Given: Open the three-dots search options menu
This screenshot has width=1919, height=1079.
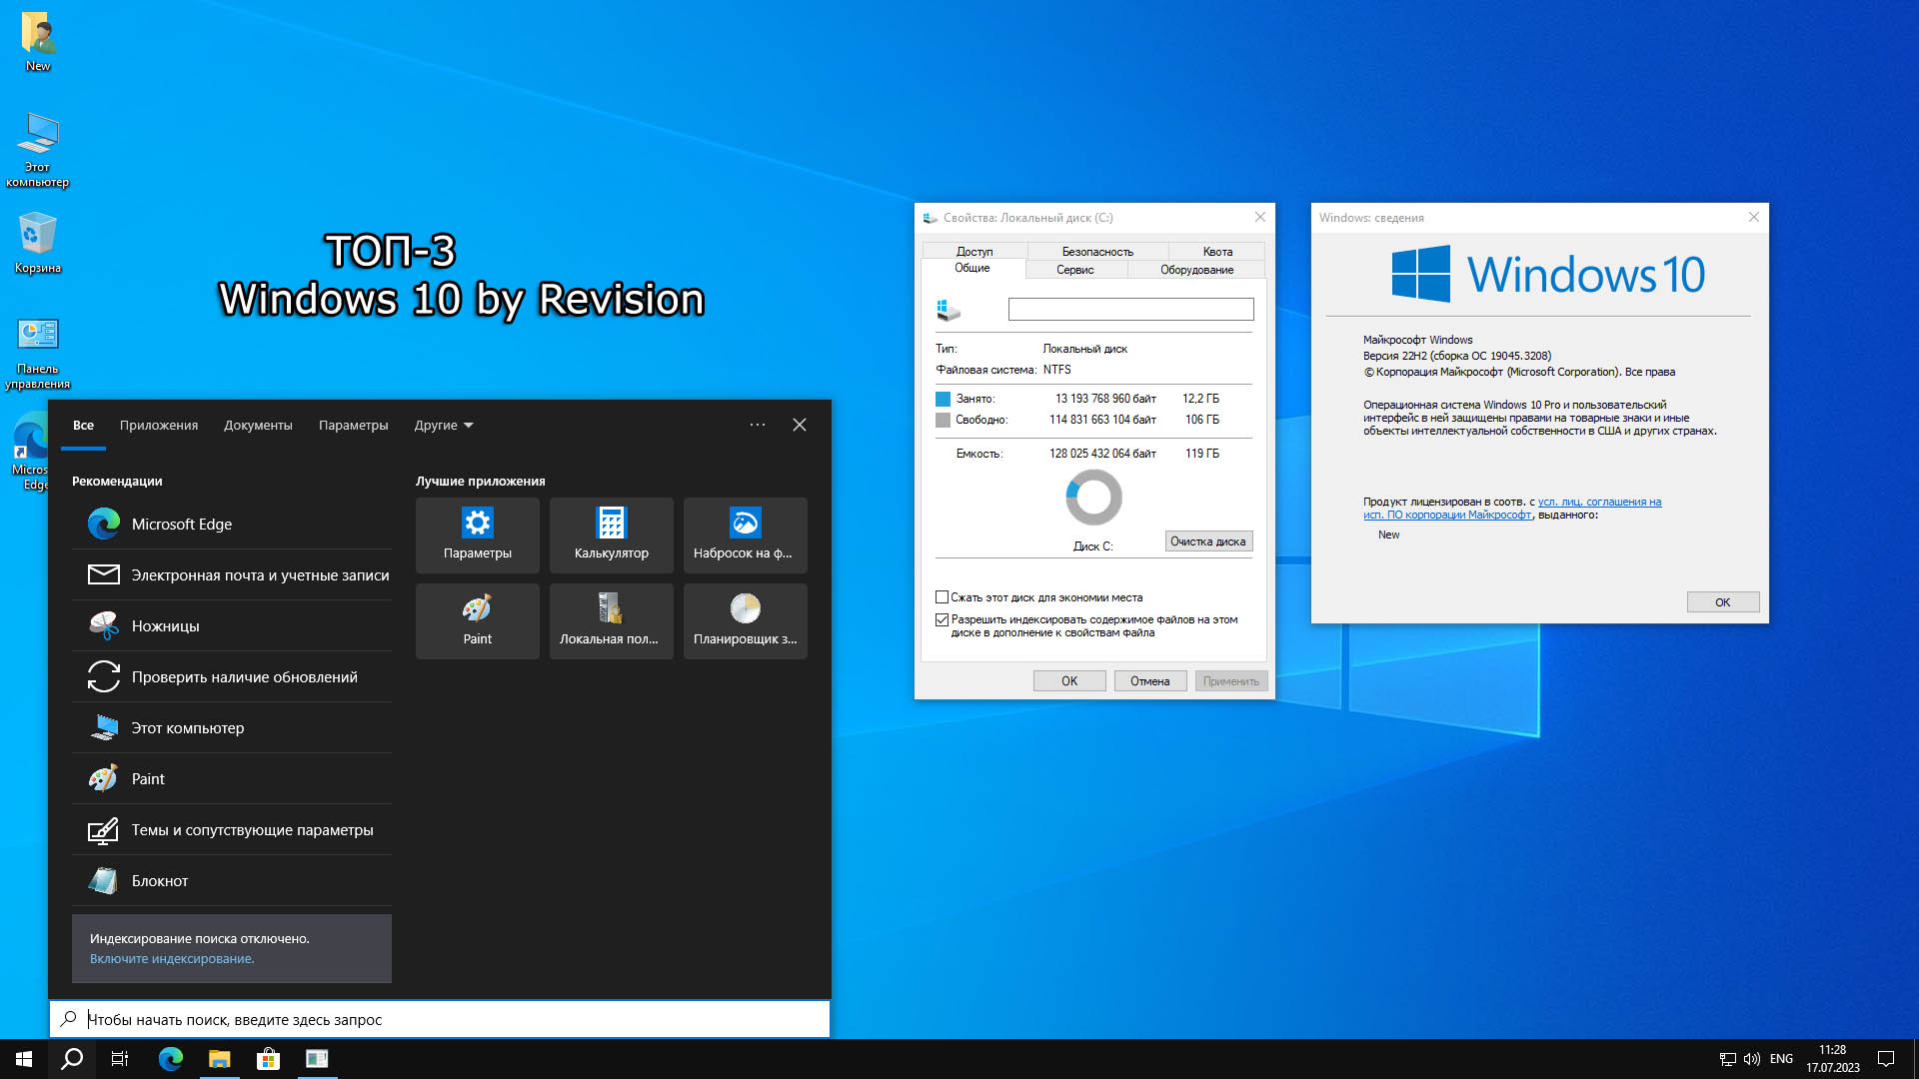Looking at the screenshot, I should coord(758,426).
